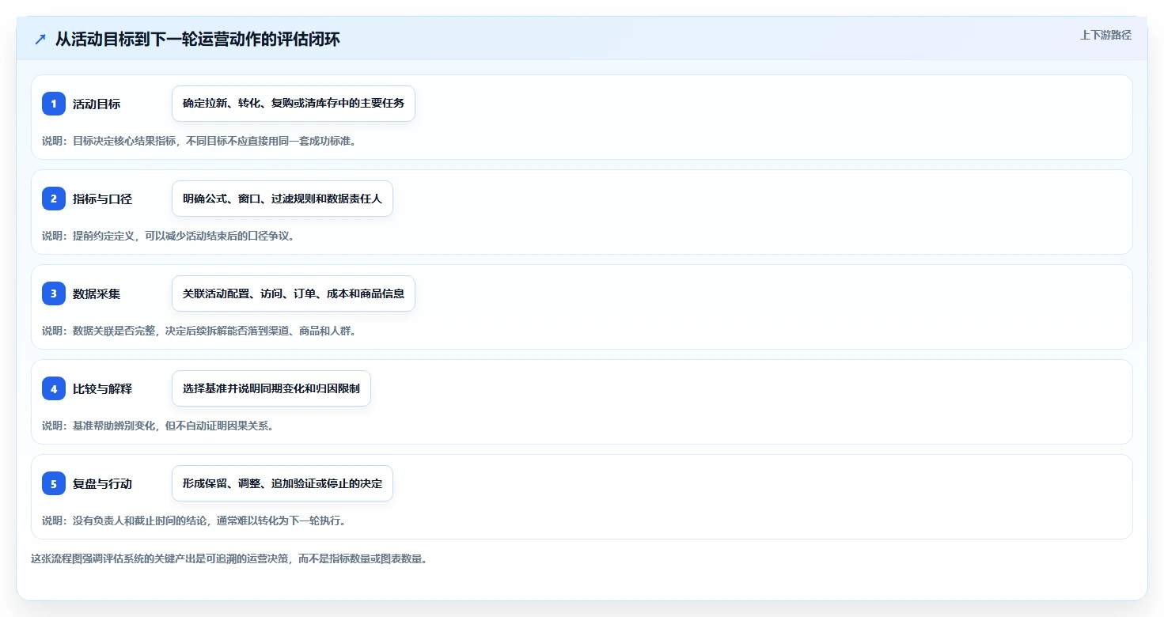Click the title 从活动目标到下一轮运营动作的评估闭环
Image resolution: width=1164 pixels, height=617 pixels.
click(198, 40)
